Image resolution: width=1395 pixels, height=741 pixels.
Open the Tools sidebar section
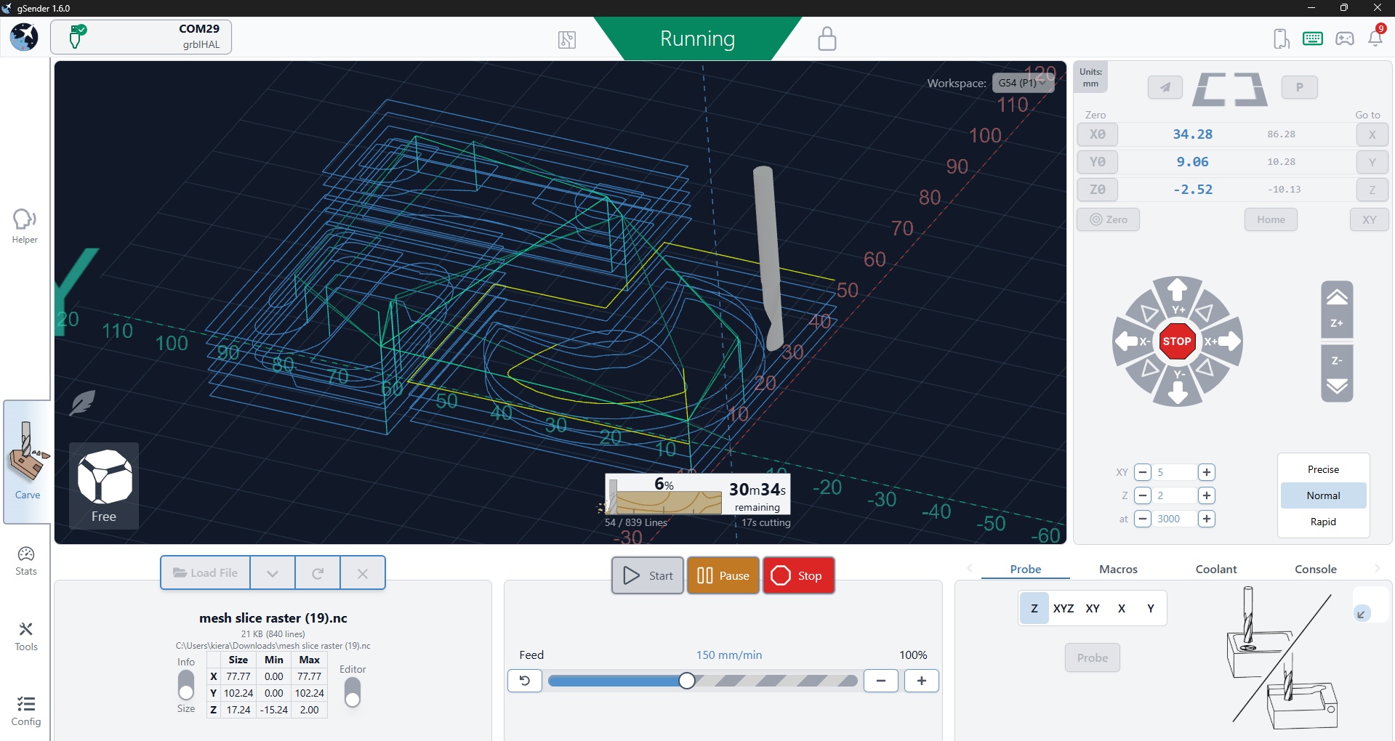coord(26,636)
